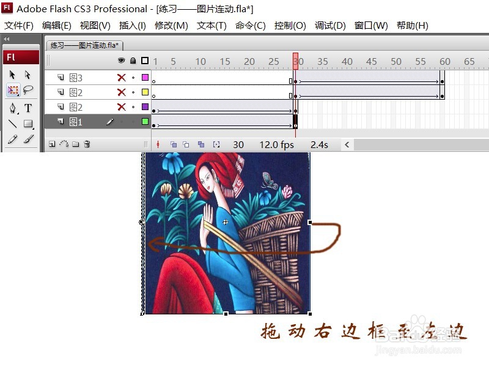Click the right-middle transform handle of the image
The height and width of the screenshot is (367, 489).
click(310, 222)
